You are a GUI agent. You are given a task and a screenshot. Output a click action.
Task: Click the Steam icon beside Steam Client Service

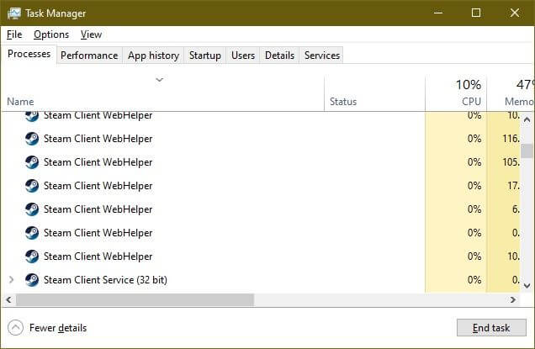(x=32, y=280)
